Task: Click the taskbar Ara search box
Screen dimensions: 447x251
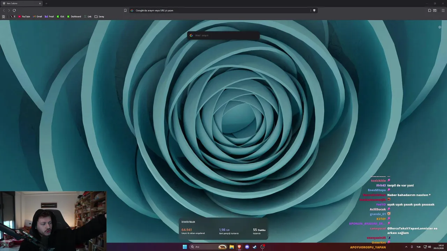Action: coord(208,247)
